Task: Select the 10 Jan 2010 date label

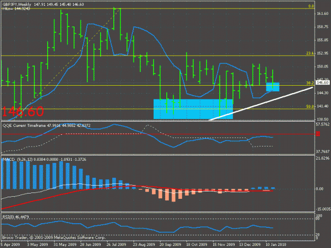Action: click(x=276, y=245)
